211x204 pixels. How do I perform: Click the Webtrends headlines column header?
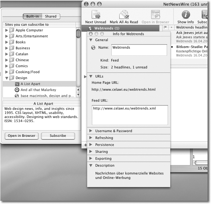(x=191, y=27)
